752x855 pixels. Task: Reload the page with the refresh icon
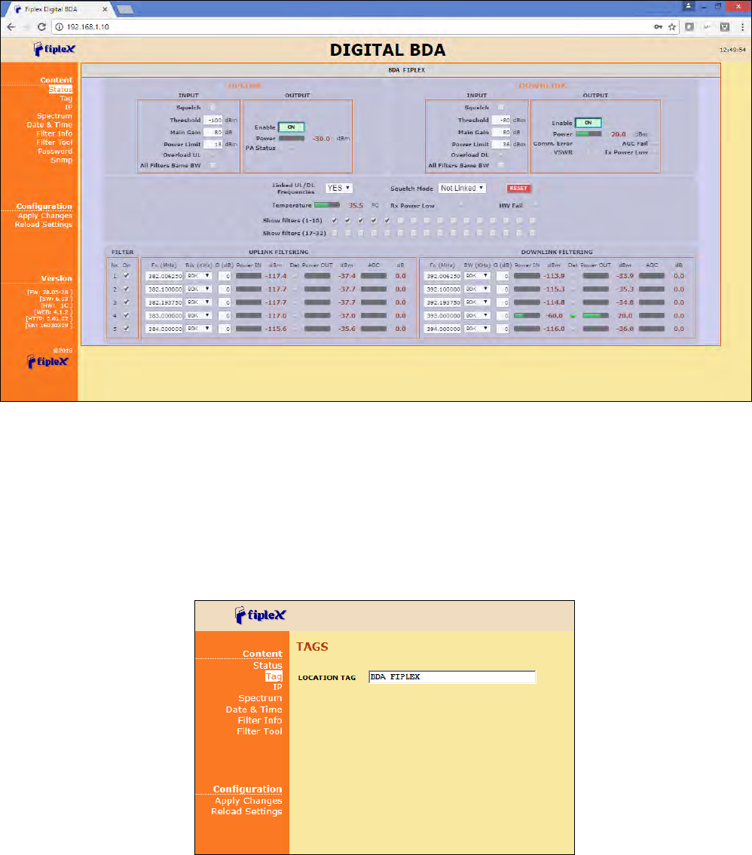click(x=41, y=26)
